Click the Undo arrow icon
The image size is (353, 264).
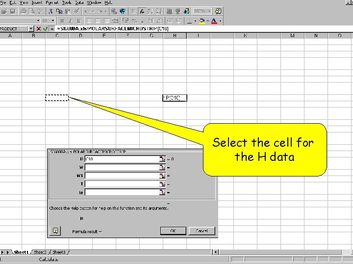pos(87,11)
